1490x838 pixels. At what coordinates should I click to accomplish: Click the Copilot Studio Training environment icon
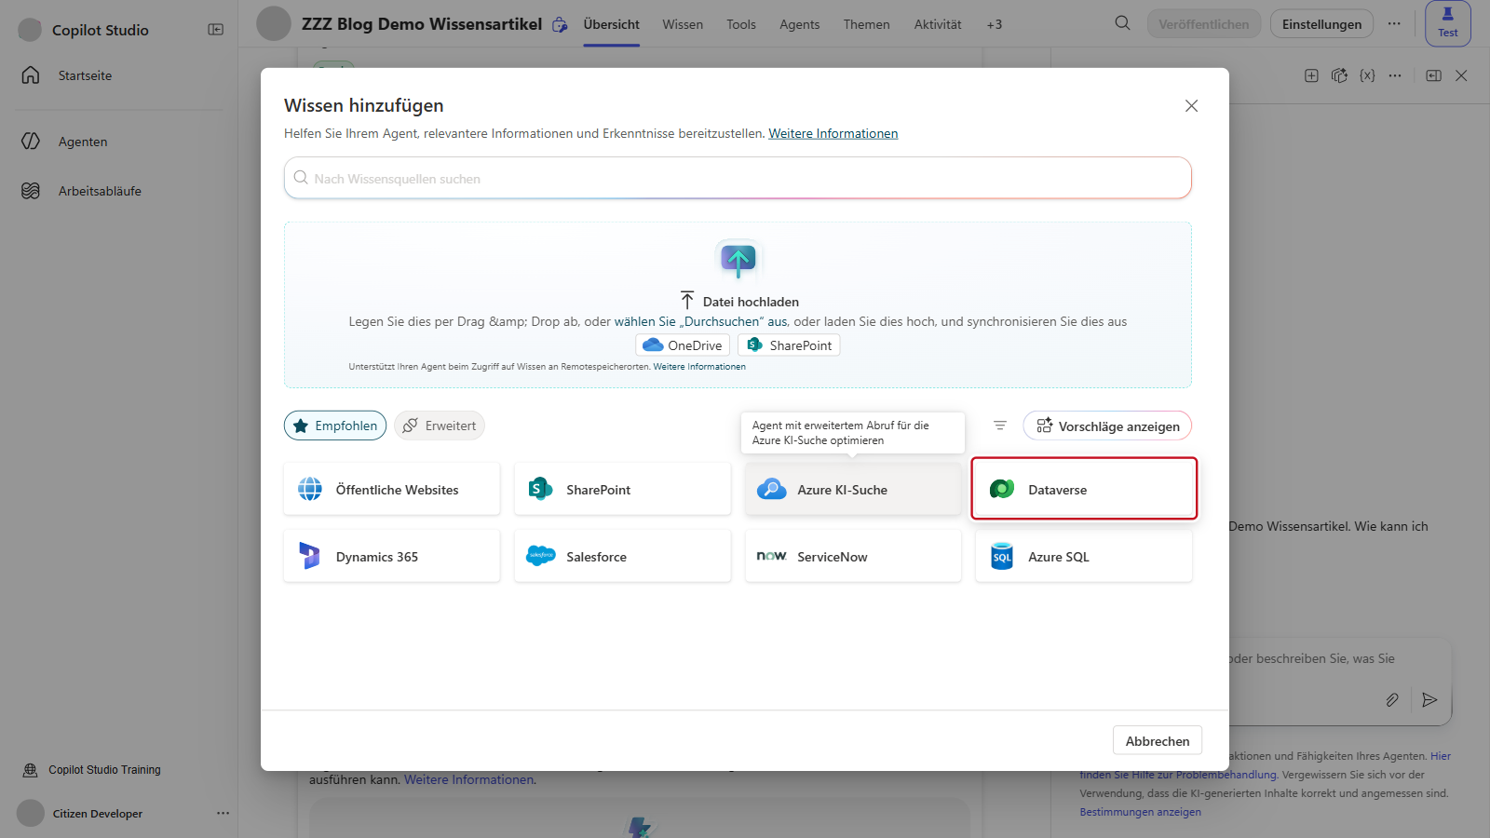(x=30, y=770)
